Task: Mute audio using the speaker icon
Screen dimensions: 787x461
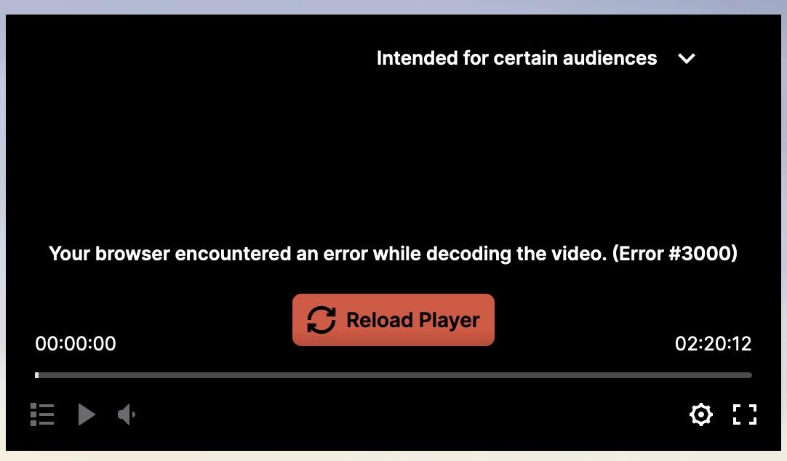Action: (127, 414)
